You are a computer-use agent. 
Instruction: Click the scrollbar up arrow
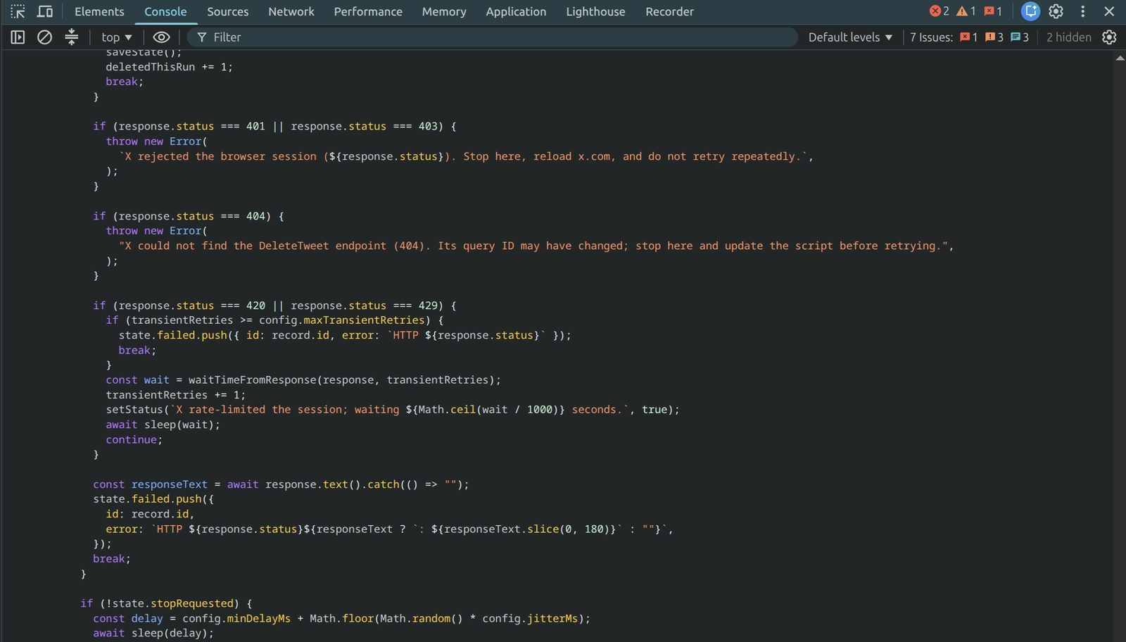click(1120, 58)
